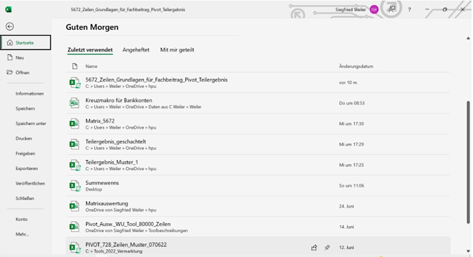Click the question mark help icon
The height and width of the screenshot is (257, 473).
(x=410, y=10)
